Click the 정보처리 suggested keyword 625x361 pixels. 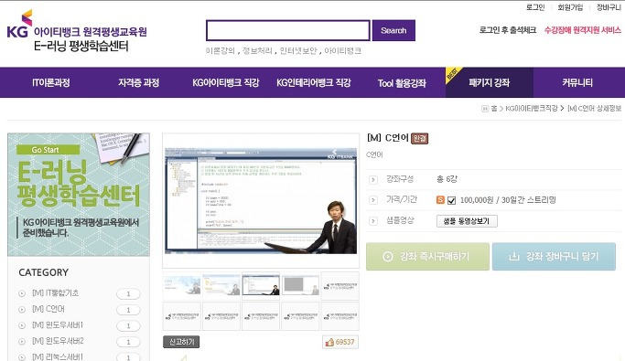(257, 51)
